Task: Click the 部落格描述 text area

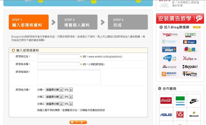Action: 69,77
